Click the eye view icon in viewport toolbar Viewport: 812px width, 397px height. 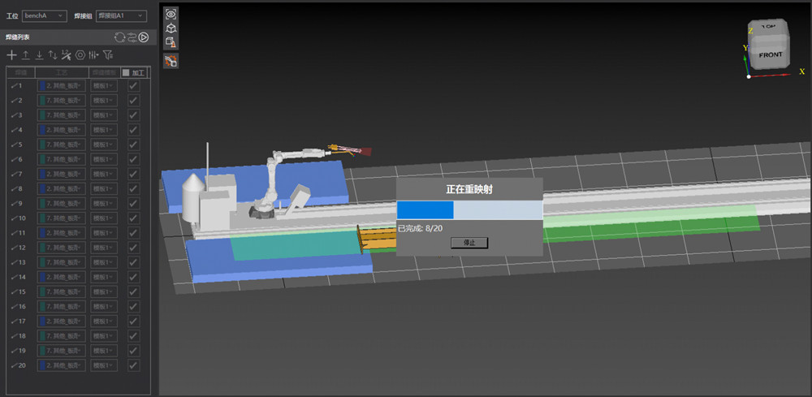pyautogui.click(x=171, y=14)
